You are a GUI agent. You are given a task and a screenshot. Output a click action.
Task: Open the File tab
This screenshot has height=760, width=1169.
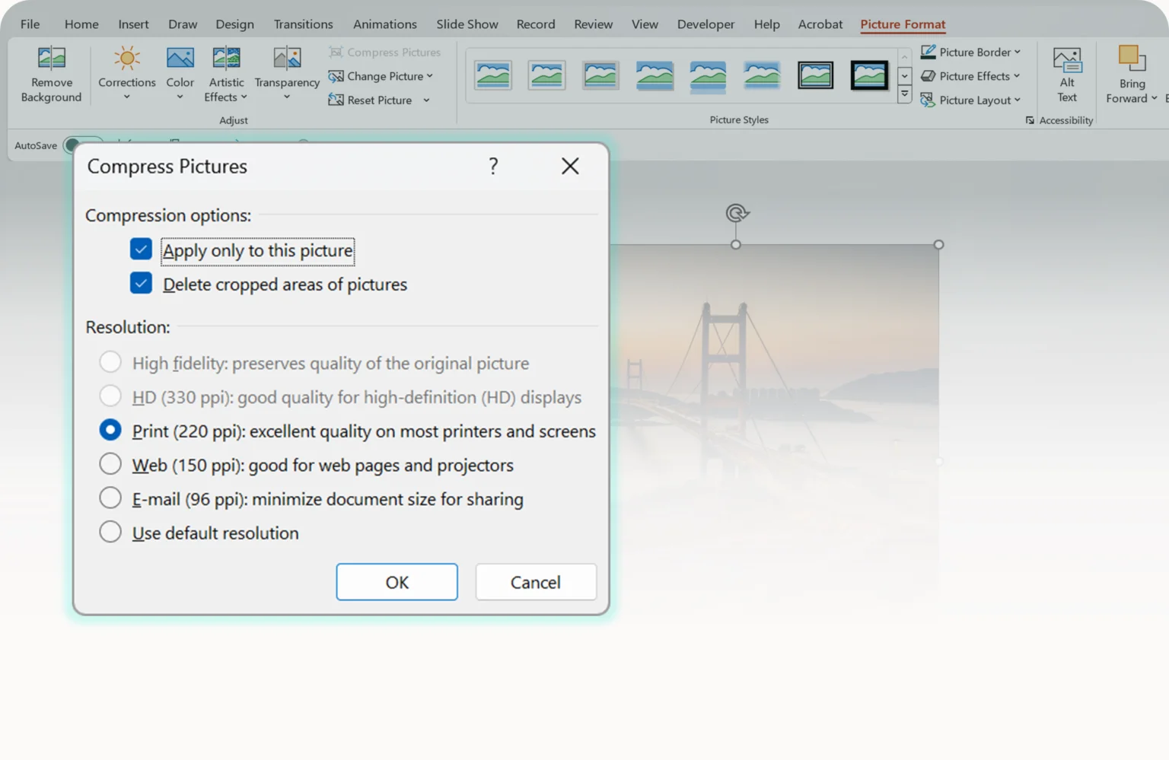(30, 24)
